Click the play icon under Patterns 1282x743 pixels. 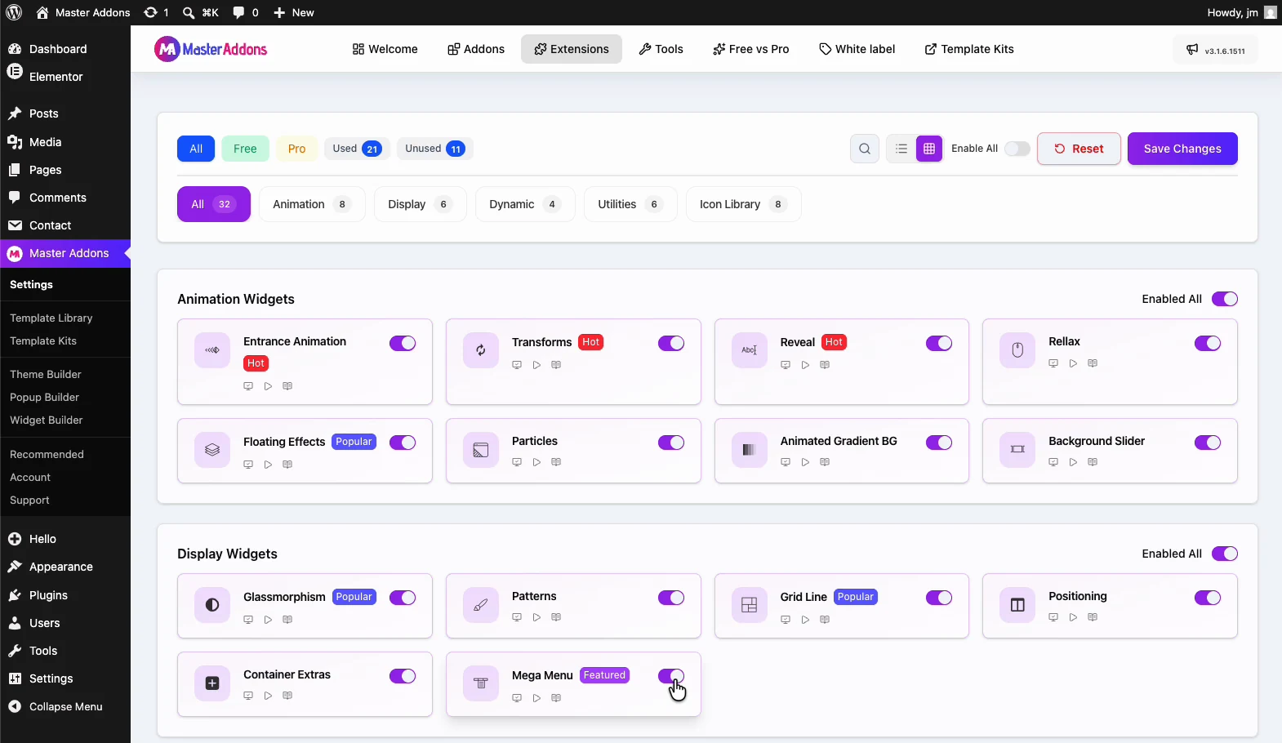[536, 617]
